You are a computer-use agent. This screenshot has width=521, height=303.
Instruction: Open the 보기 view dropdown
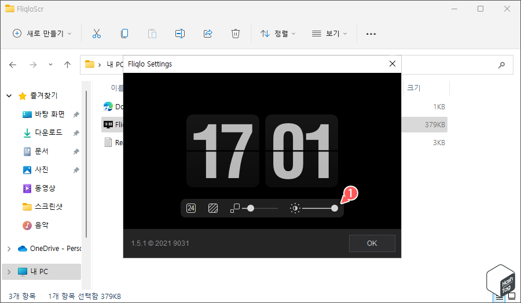329,34
